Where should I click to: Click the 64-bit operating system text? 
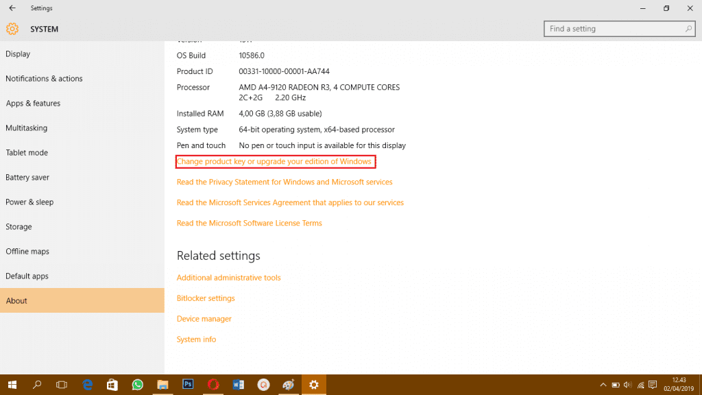317,130
